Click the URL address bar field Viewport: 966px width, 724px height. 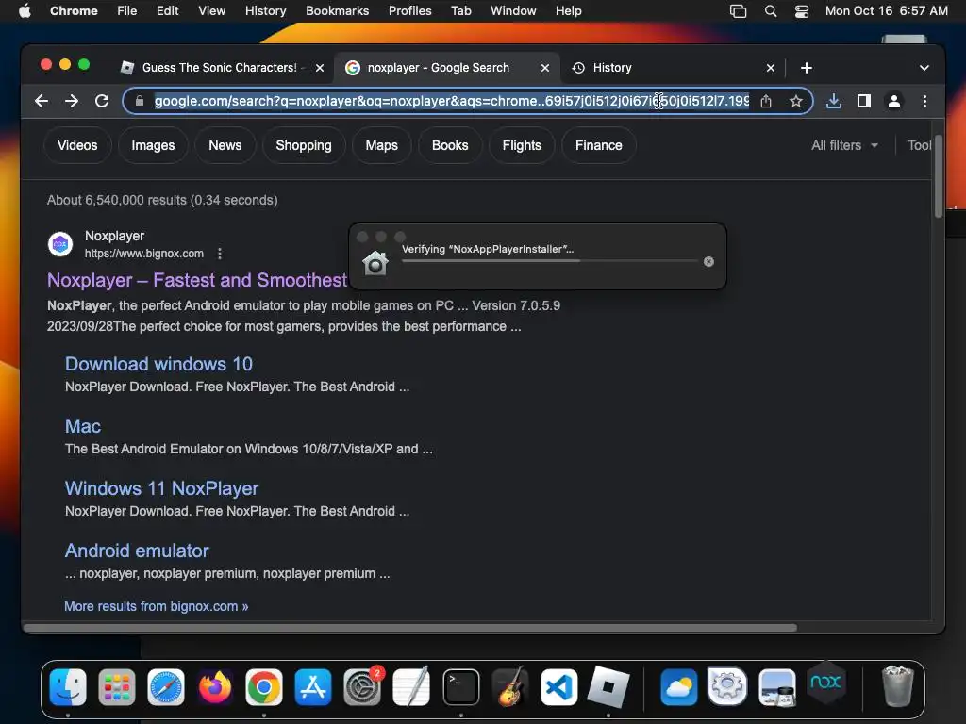[452, 101]
